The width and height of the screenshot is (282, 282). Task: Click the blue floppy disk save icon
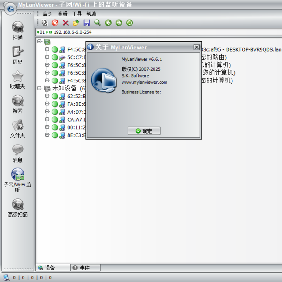pos(87,23)
